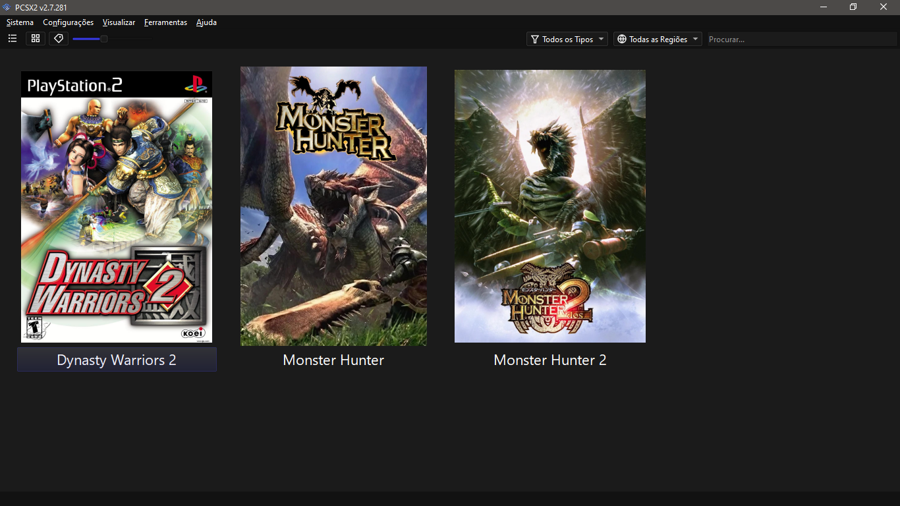Click the PCSX2 app icon in title bar
This screenshot has width=900, height=506.
(7, 7)
